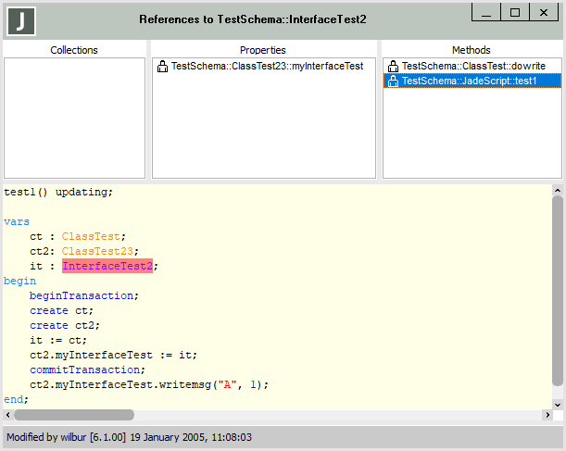The image size is (566, 451).
Task: Click the vertical scrollbar down arrow
Action: point(558,404)
